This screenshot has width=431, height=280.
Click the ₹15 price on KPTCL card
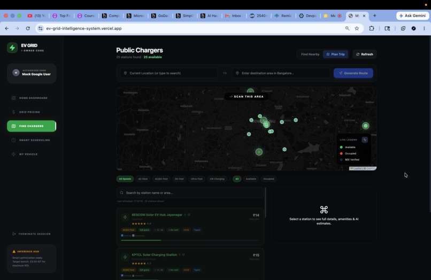tap(256, 255)
